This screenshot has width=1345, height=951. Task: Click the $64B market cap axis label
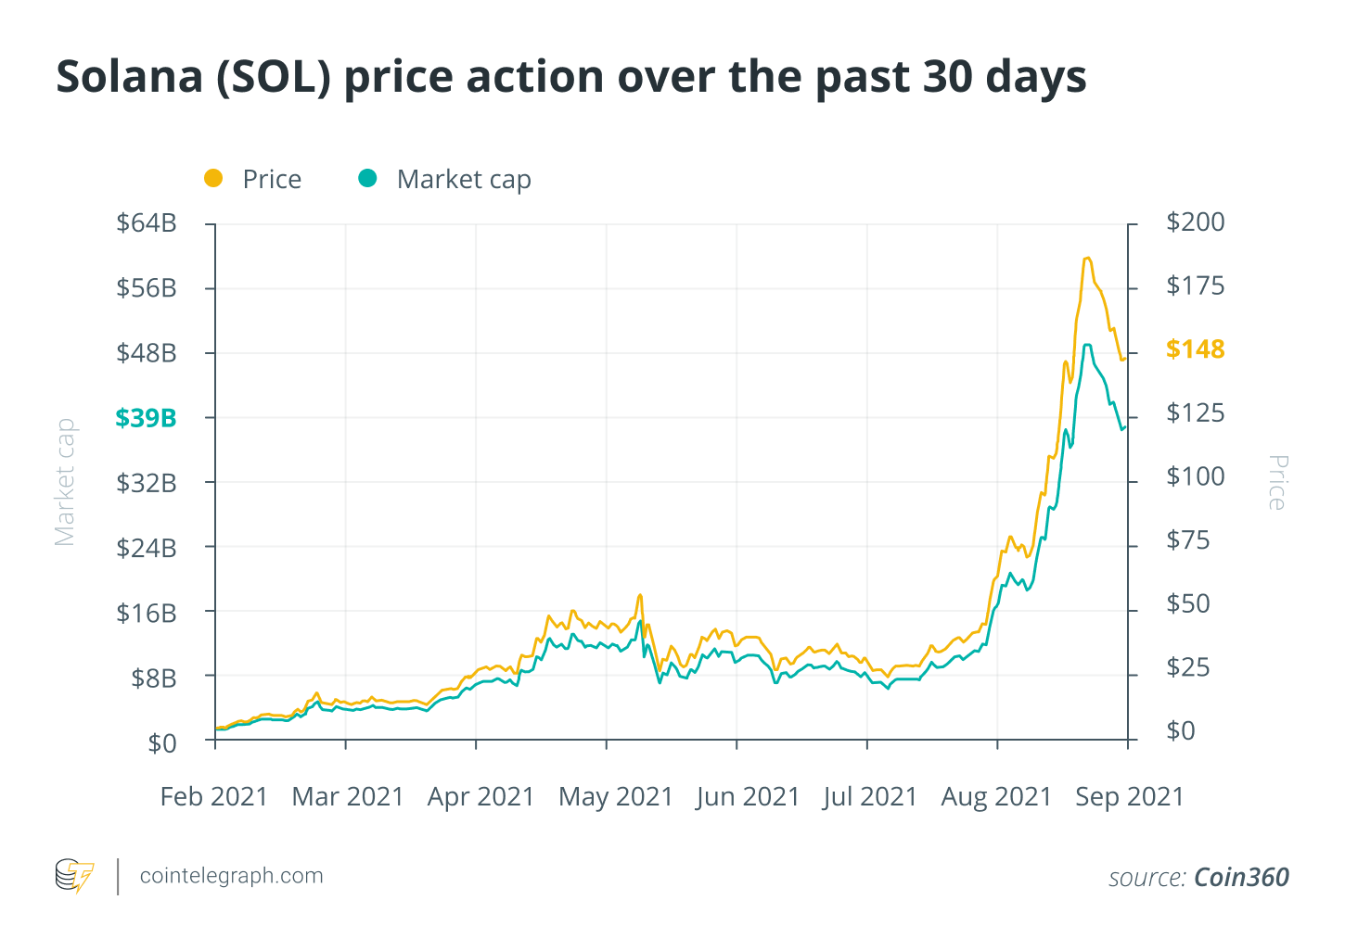(146, 222)
